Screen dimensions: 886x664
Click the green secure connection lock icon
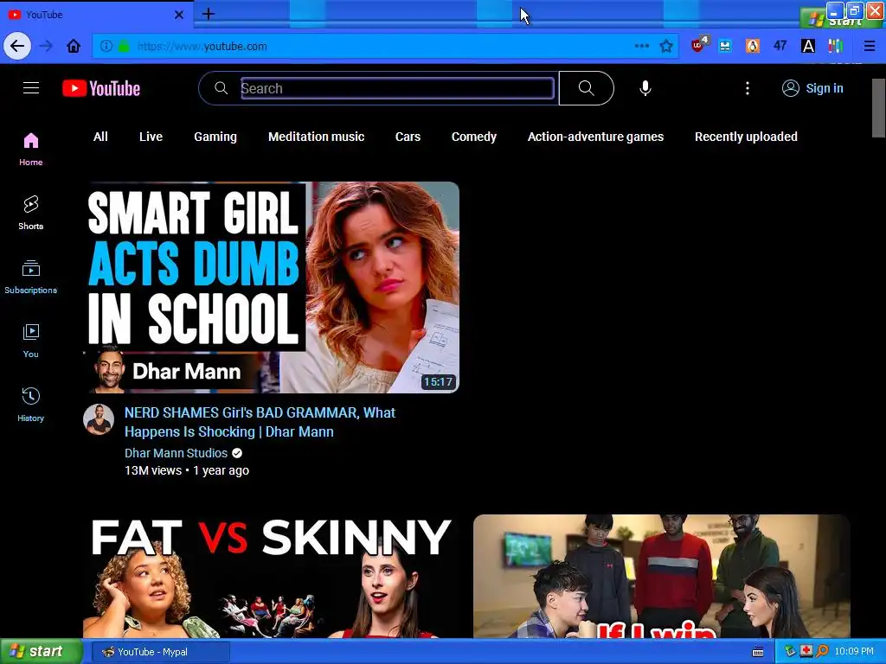coord(123,47)
